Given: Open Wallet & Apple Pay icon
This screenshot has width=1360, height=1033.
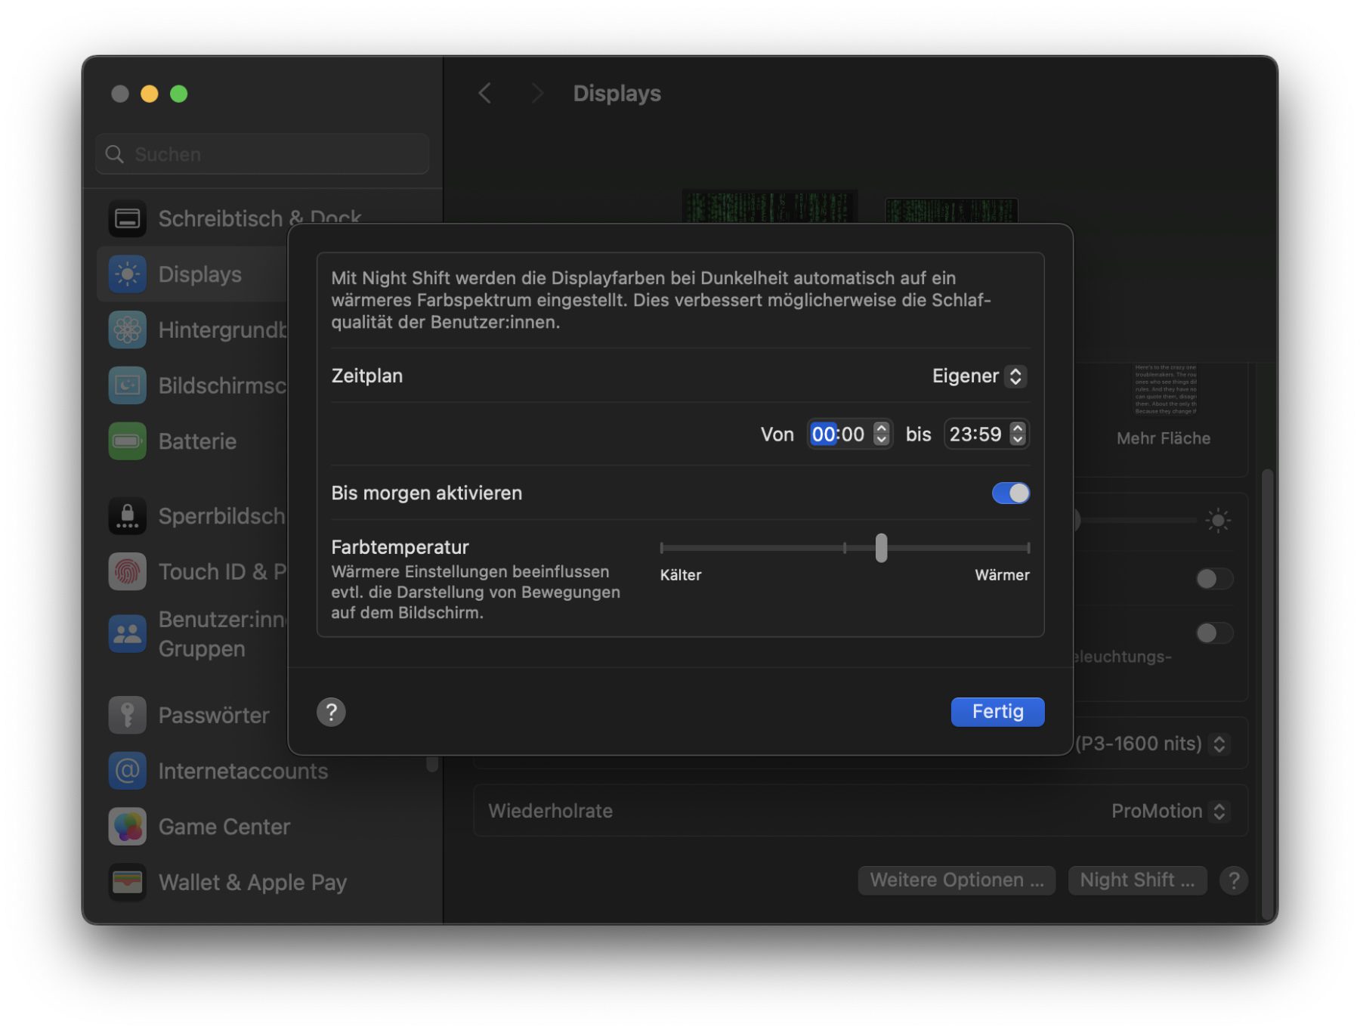Looking at the screenshot, I should pyautogui.click(x=127, y=882).
